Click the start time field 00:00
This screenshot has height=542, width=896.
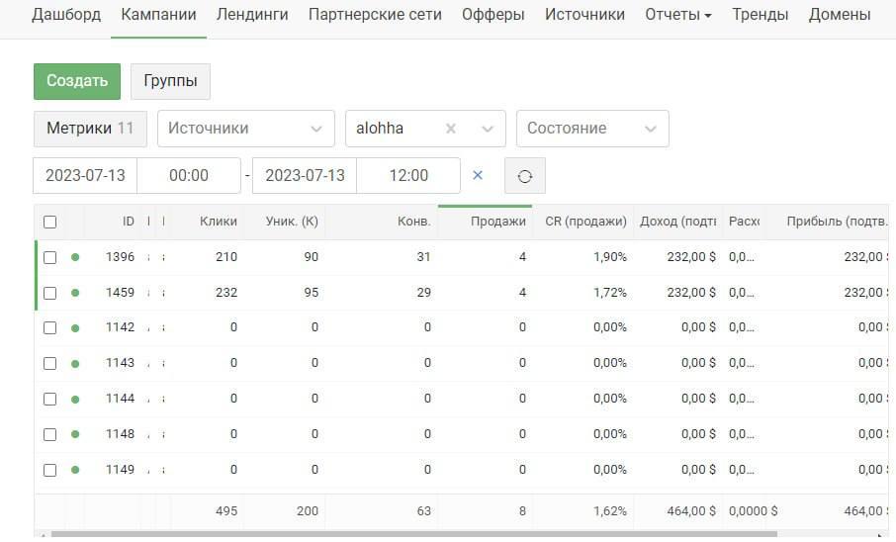point(188,175)
